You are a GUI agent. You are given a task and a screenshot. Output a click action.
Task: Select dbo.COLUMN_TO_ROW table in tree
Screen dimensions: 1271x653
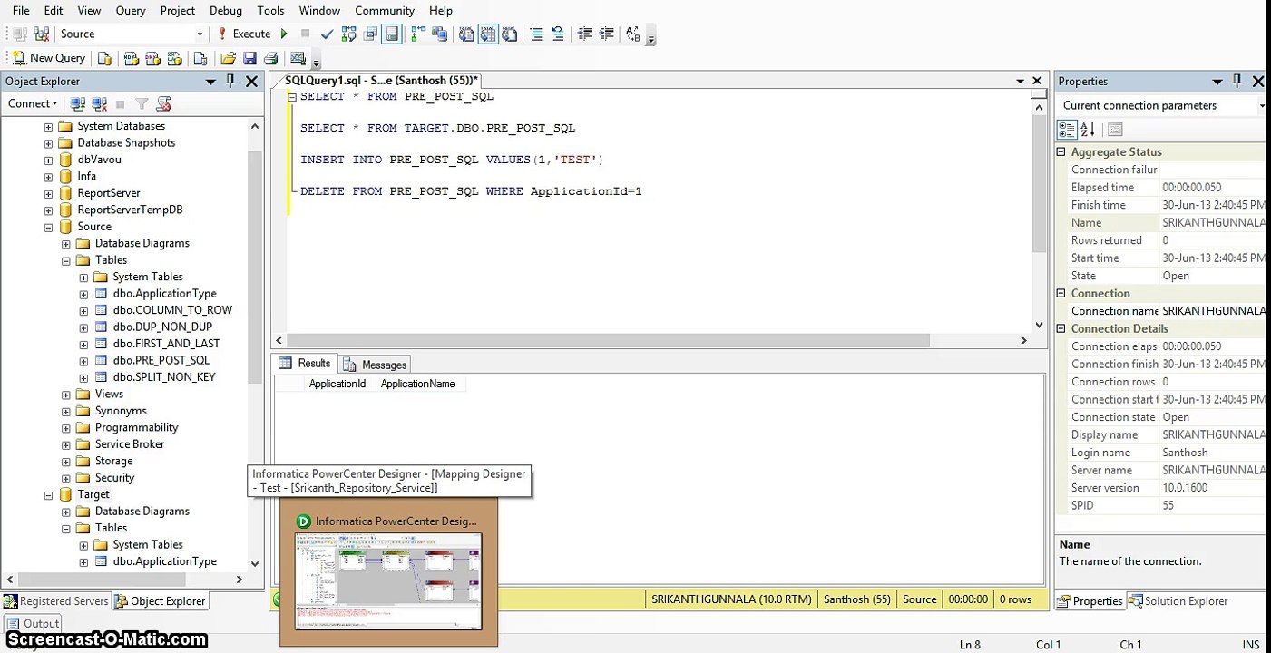(172, 310)
